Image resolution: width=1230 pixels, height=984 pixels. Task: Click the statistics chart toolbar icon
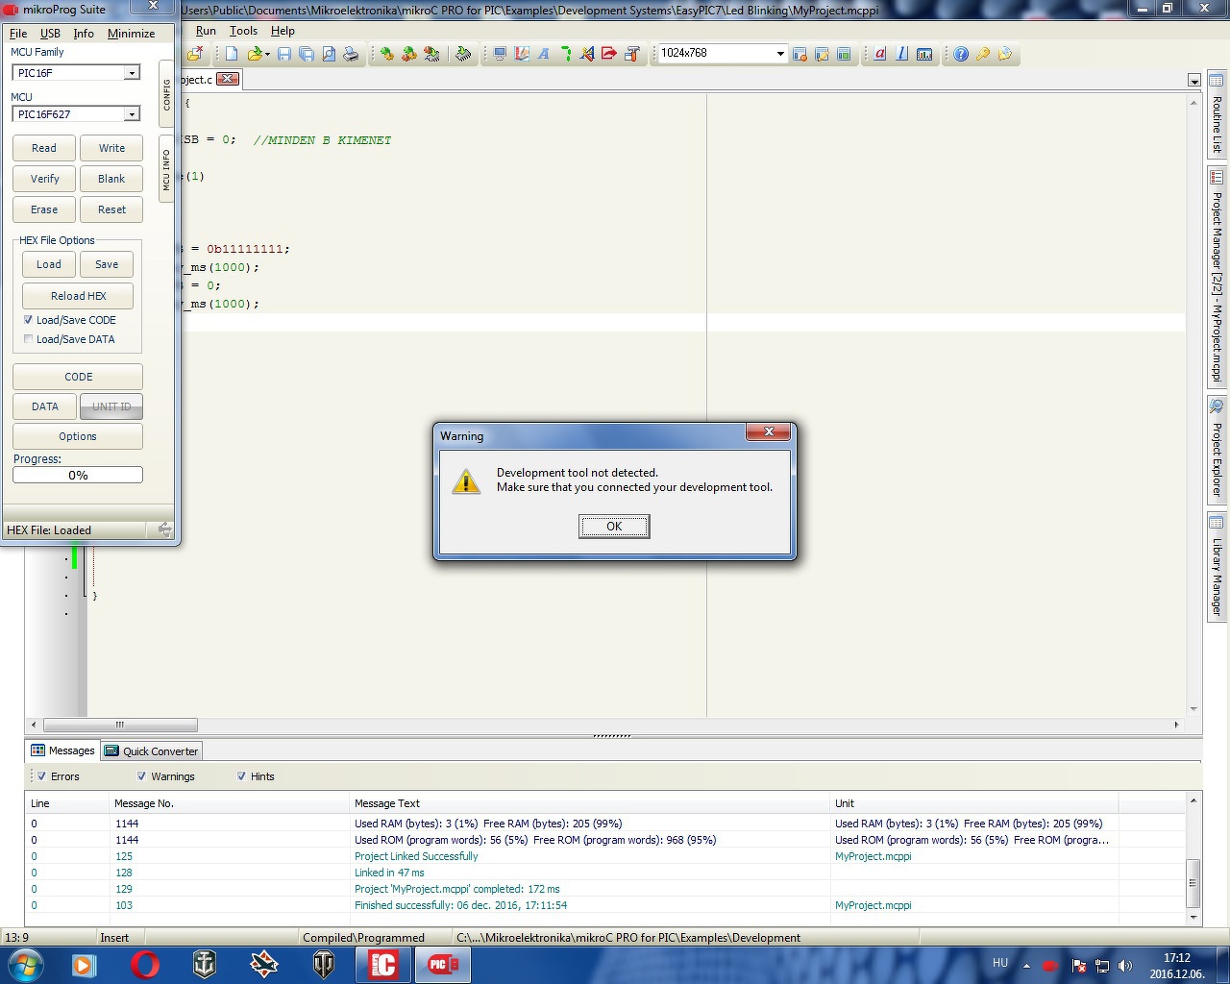point(924,54)
